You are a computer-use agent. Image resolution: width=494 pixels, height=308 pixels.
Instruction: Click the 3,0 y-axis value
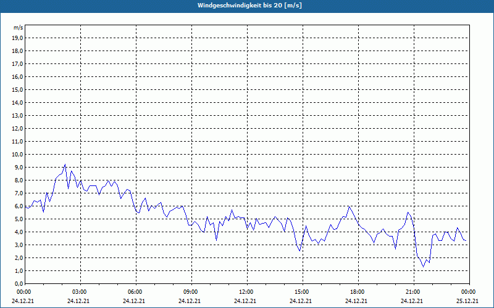[x=19, y=245]
